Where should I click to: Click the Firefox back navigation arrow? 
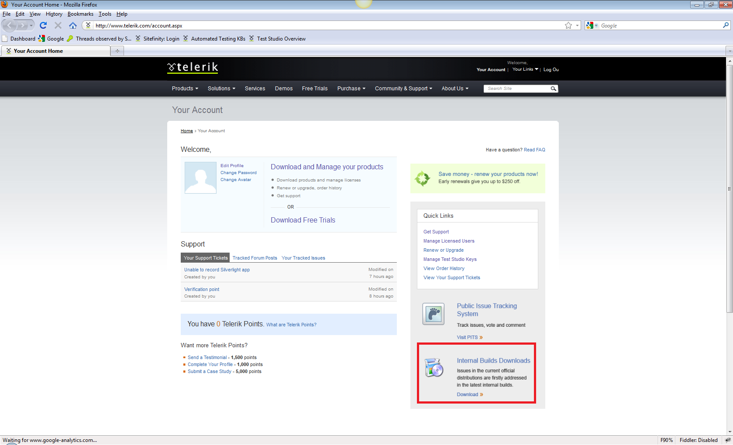coord(10,25)
